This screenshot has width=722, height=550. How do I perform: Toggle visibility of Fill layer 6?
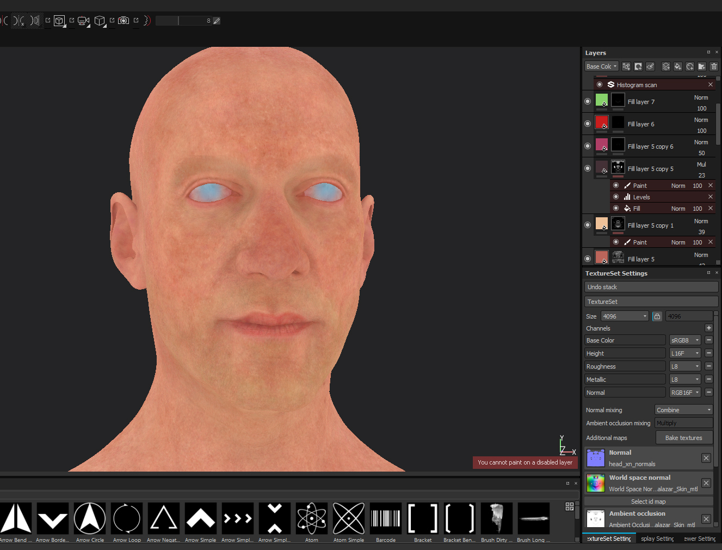coord(588,124)
